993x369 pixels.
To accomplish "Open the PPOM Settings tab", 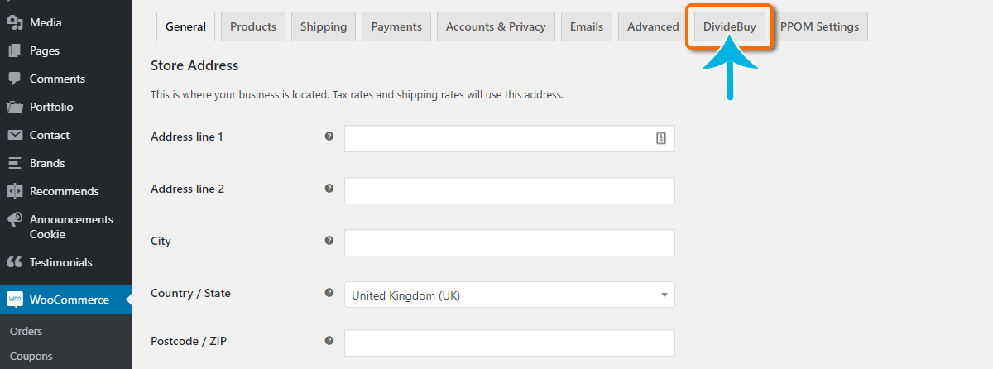I will coord(819,26).
